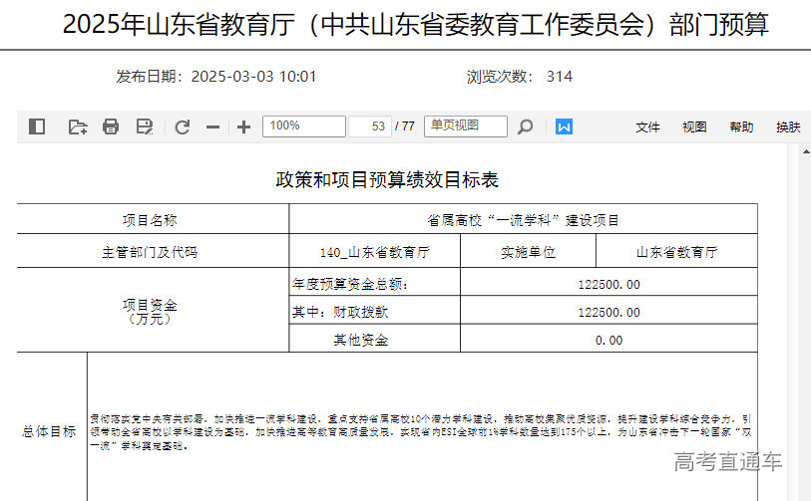Screen dimensions: 811x501
Task: Open the 文件 menu
Action: (648, 127)
